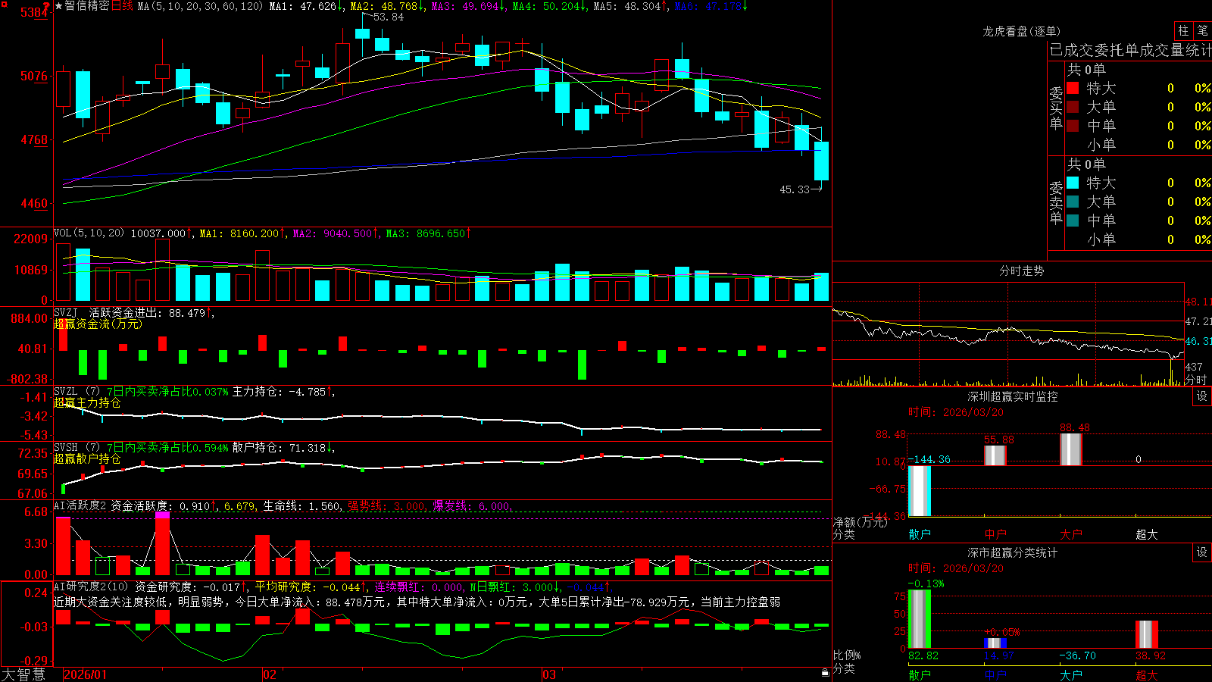
Task: Click the 超赢资金流(万元) label
Action: point(98,324)
